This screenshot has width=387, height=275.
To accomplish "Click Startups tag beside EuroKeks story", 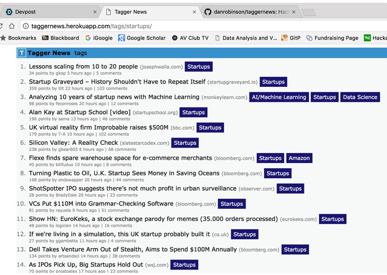I will pyautogui.click(x=332, y=219).
